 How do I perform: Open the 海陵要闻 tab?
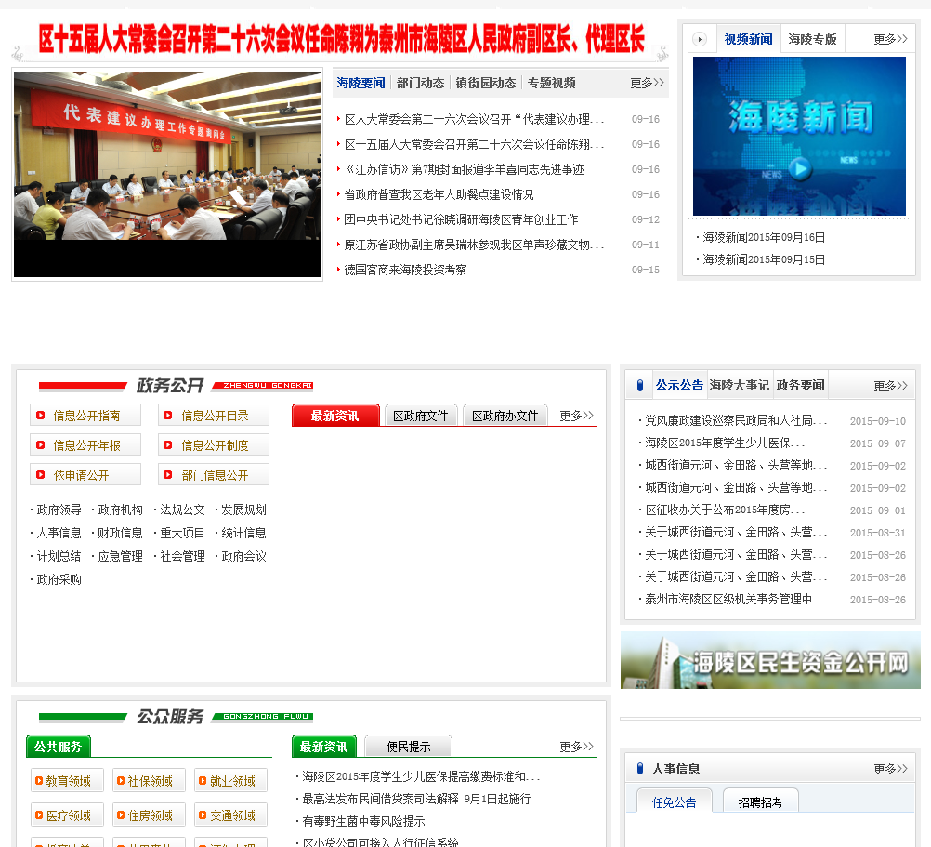361,83
